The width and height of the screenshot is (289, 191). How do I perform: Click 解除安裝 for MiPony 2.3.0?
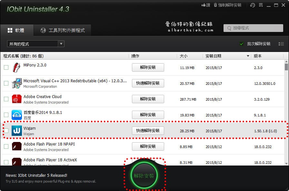148,67
